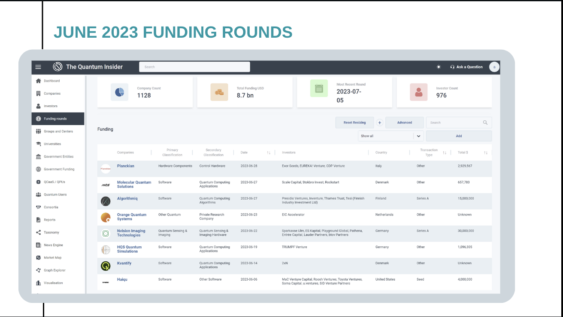Click the Market Map icon
Viewport: 563px width, 317px height.
coord(39,258)
